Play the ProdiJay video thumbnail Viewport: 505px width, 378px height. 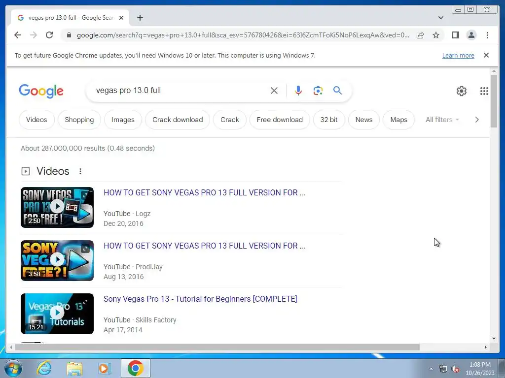point(57,260)
